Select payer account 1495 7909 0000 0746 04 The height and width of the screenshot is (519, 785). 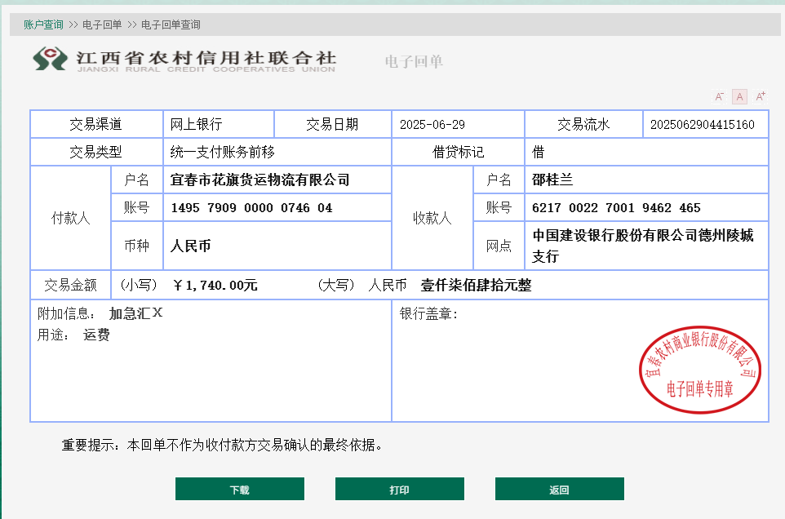click(252, 208)
